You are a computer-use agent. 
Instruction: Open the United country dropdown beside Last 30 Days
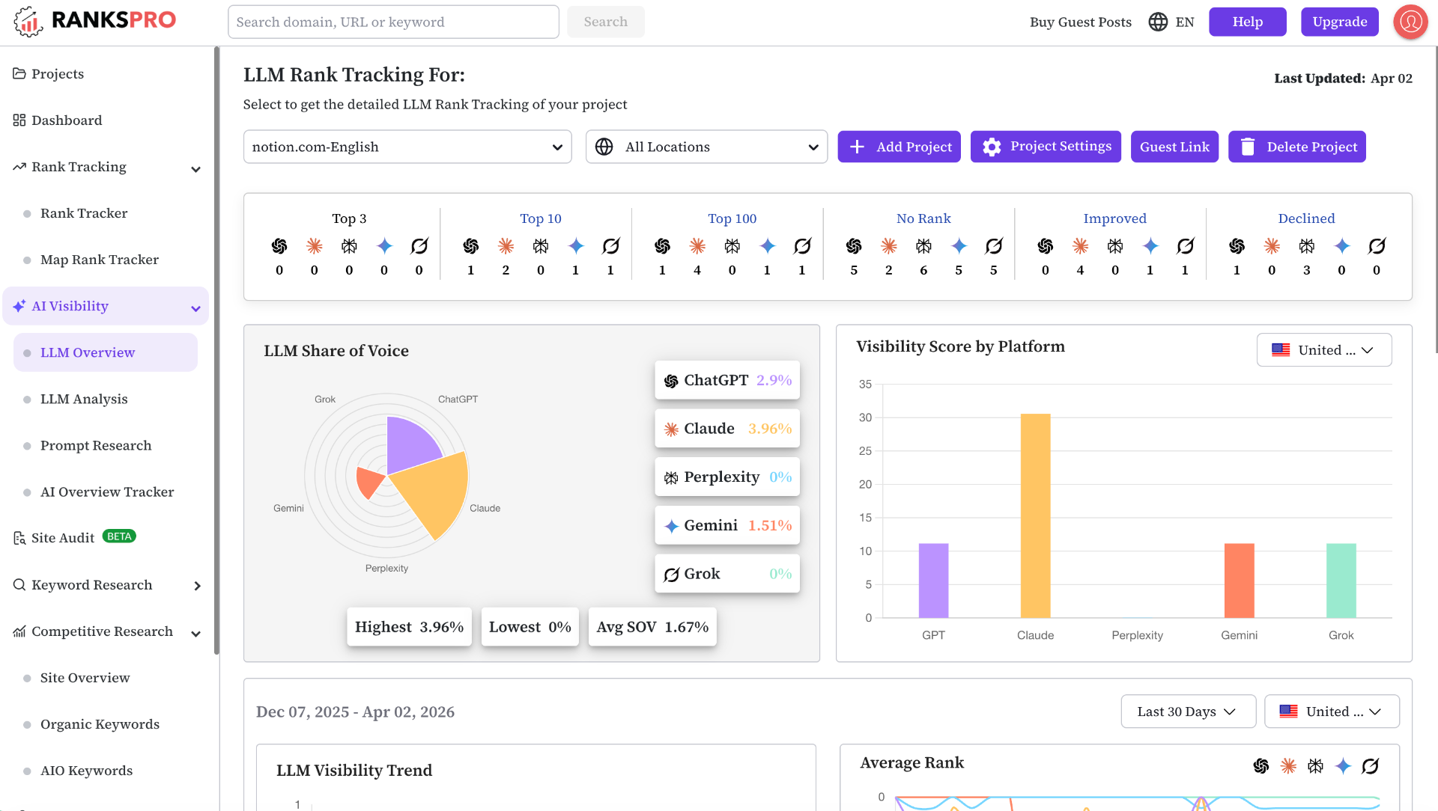1332,711
